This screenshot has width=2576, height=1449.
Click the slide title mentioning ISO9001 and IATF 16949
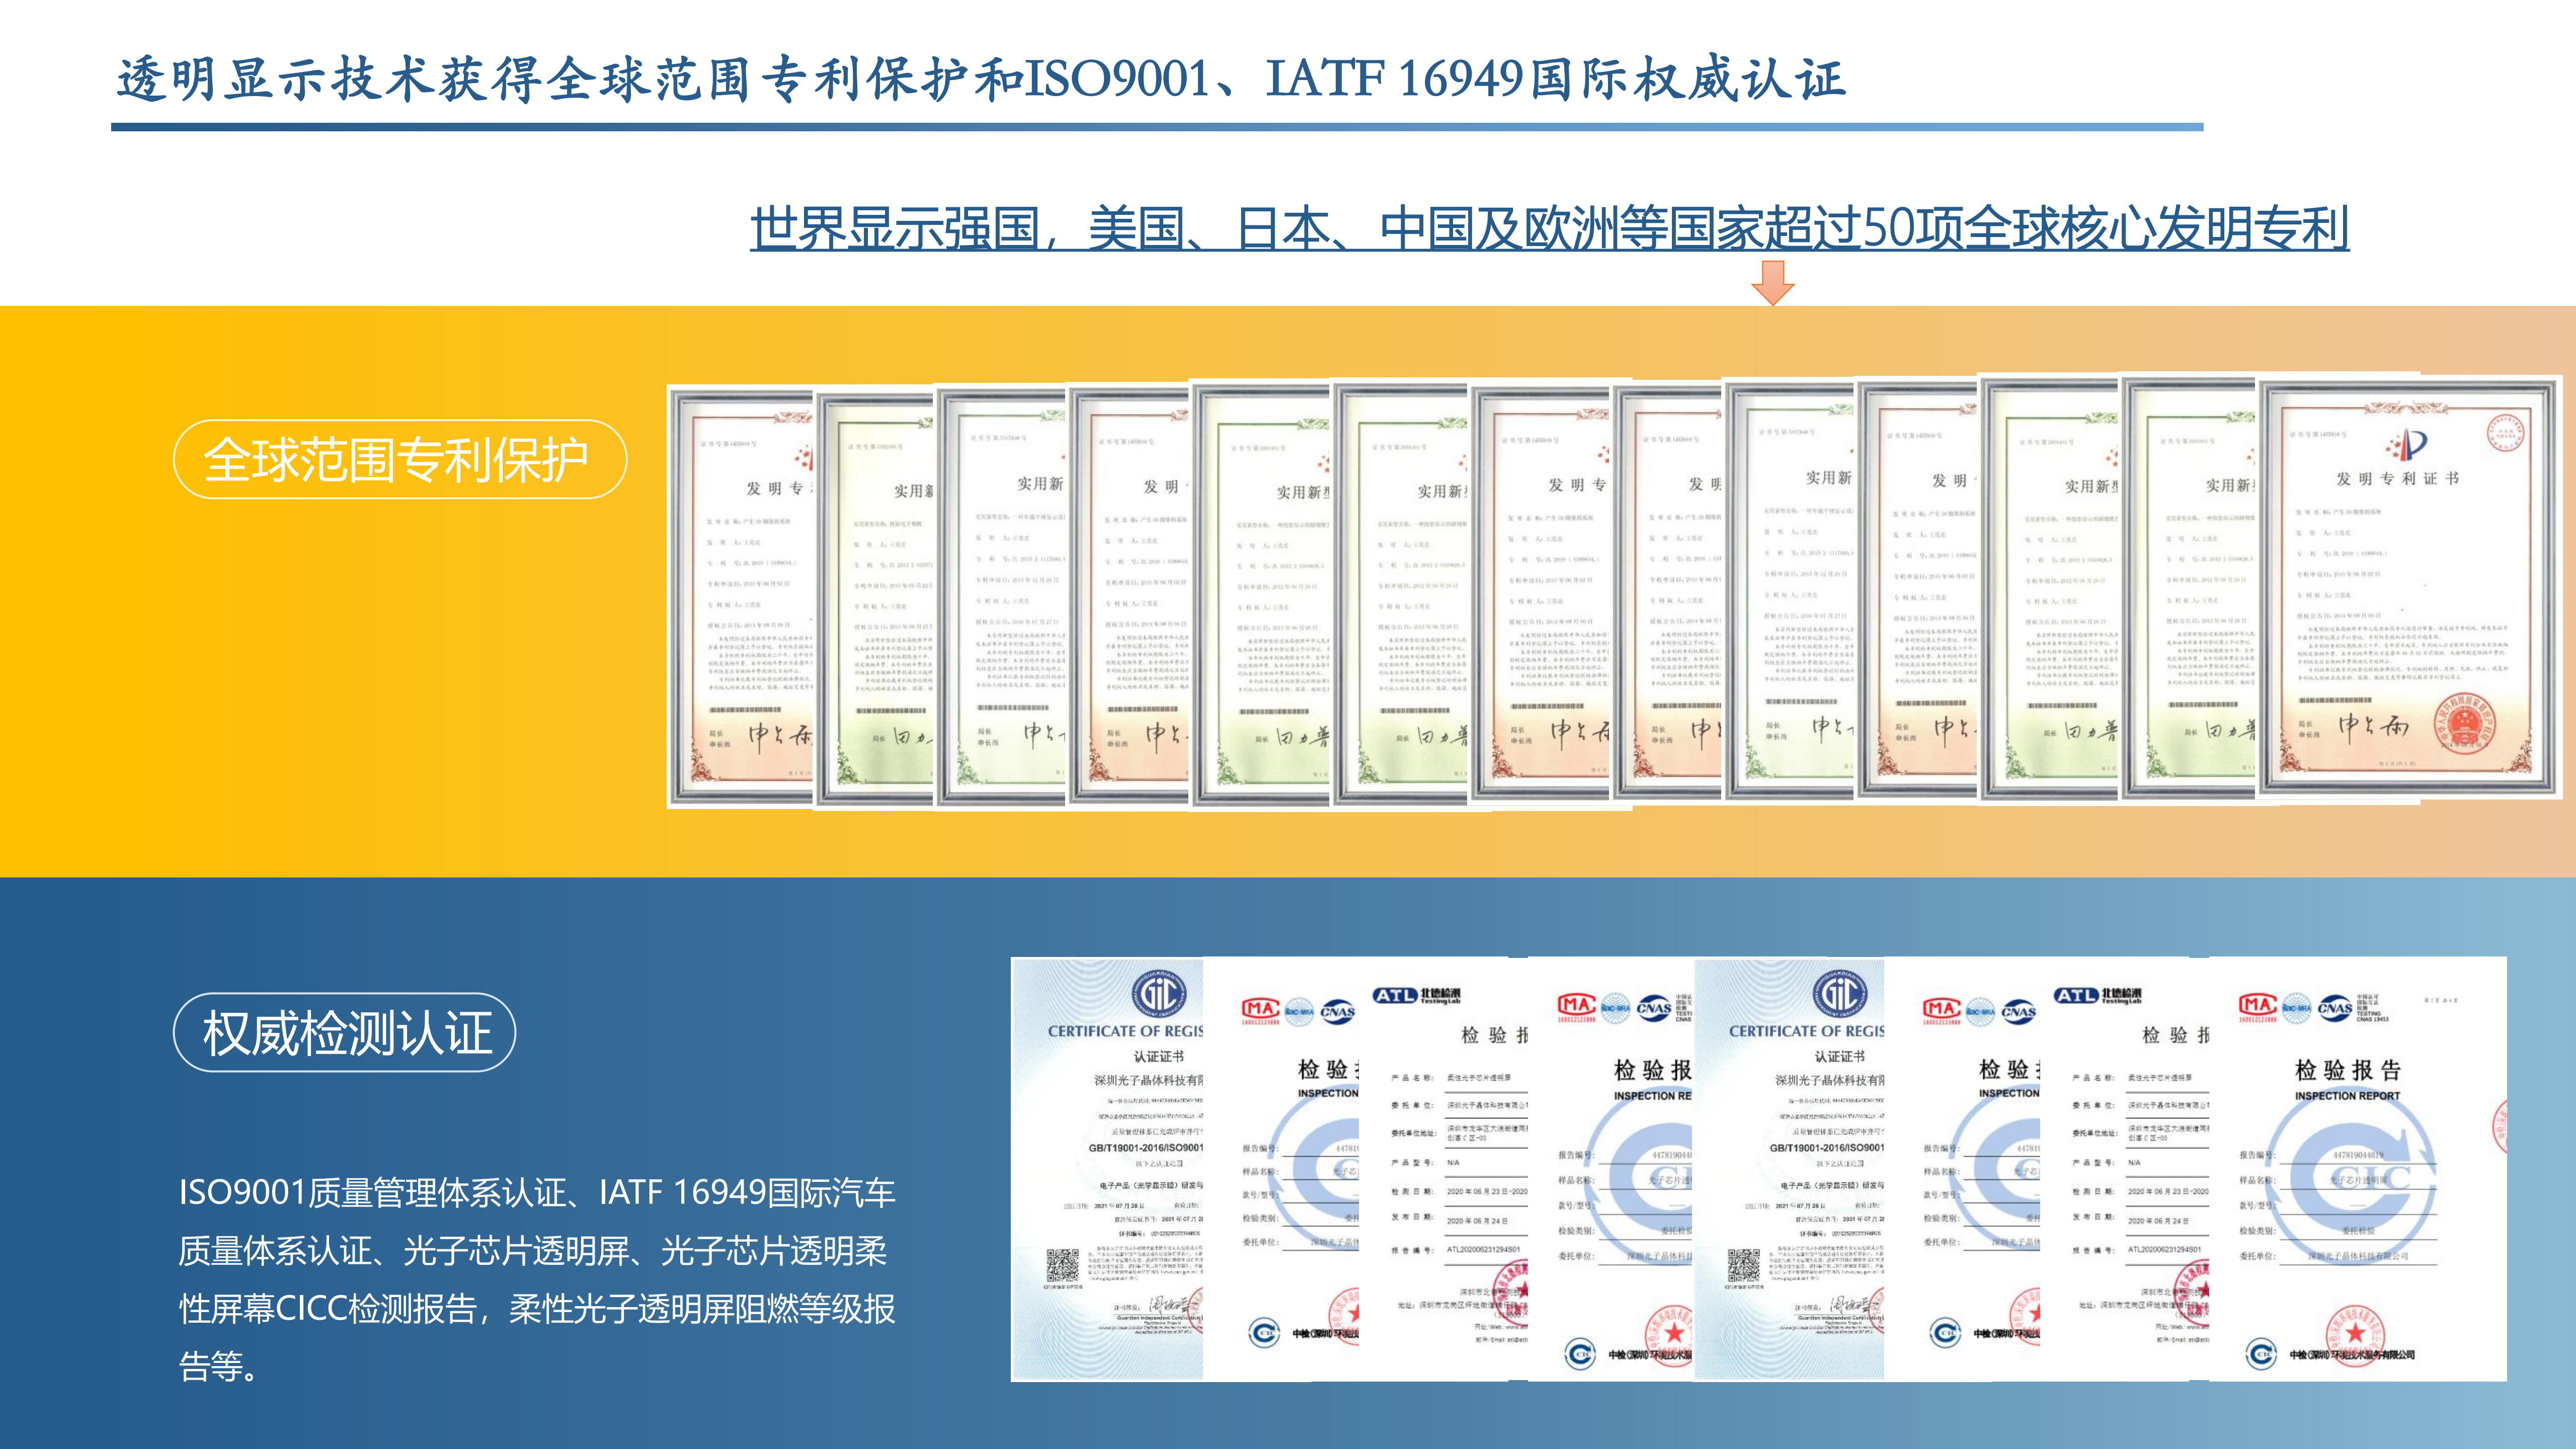(x=980, y=79)
